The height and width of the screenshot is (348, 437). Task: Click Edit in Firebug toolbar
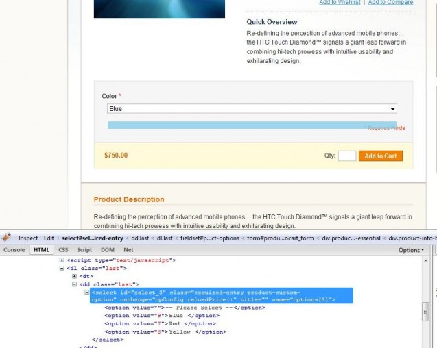[49, 238]
